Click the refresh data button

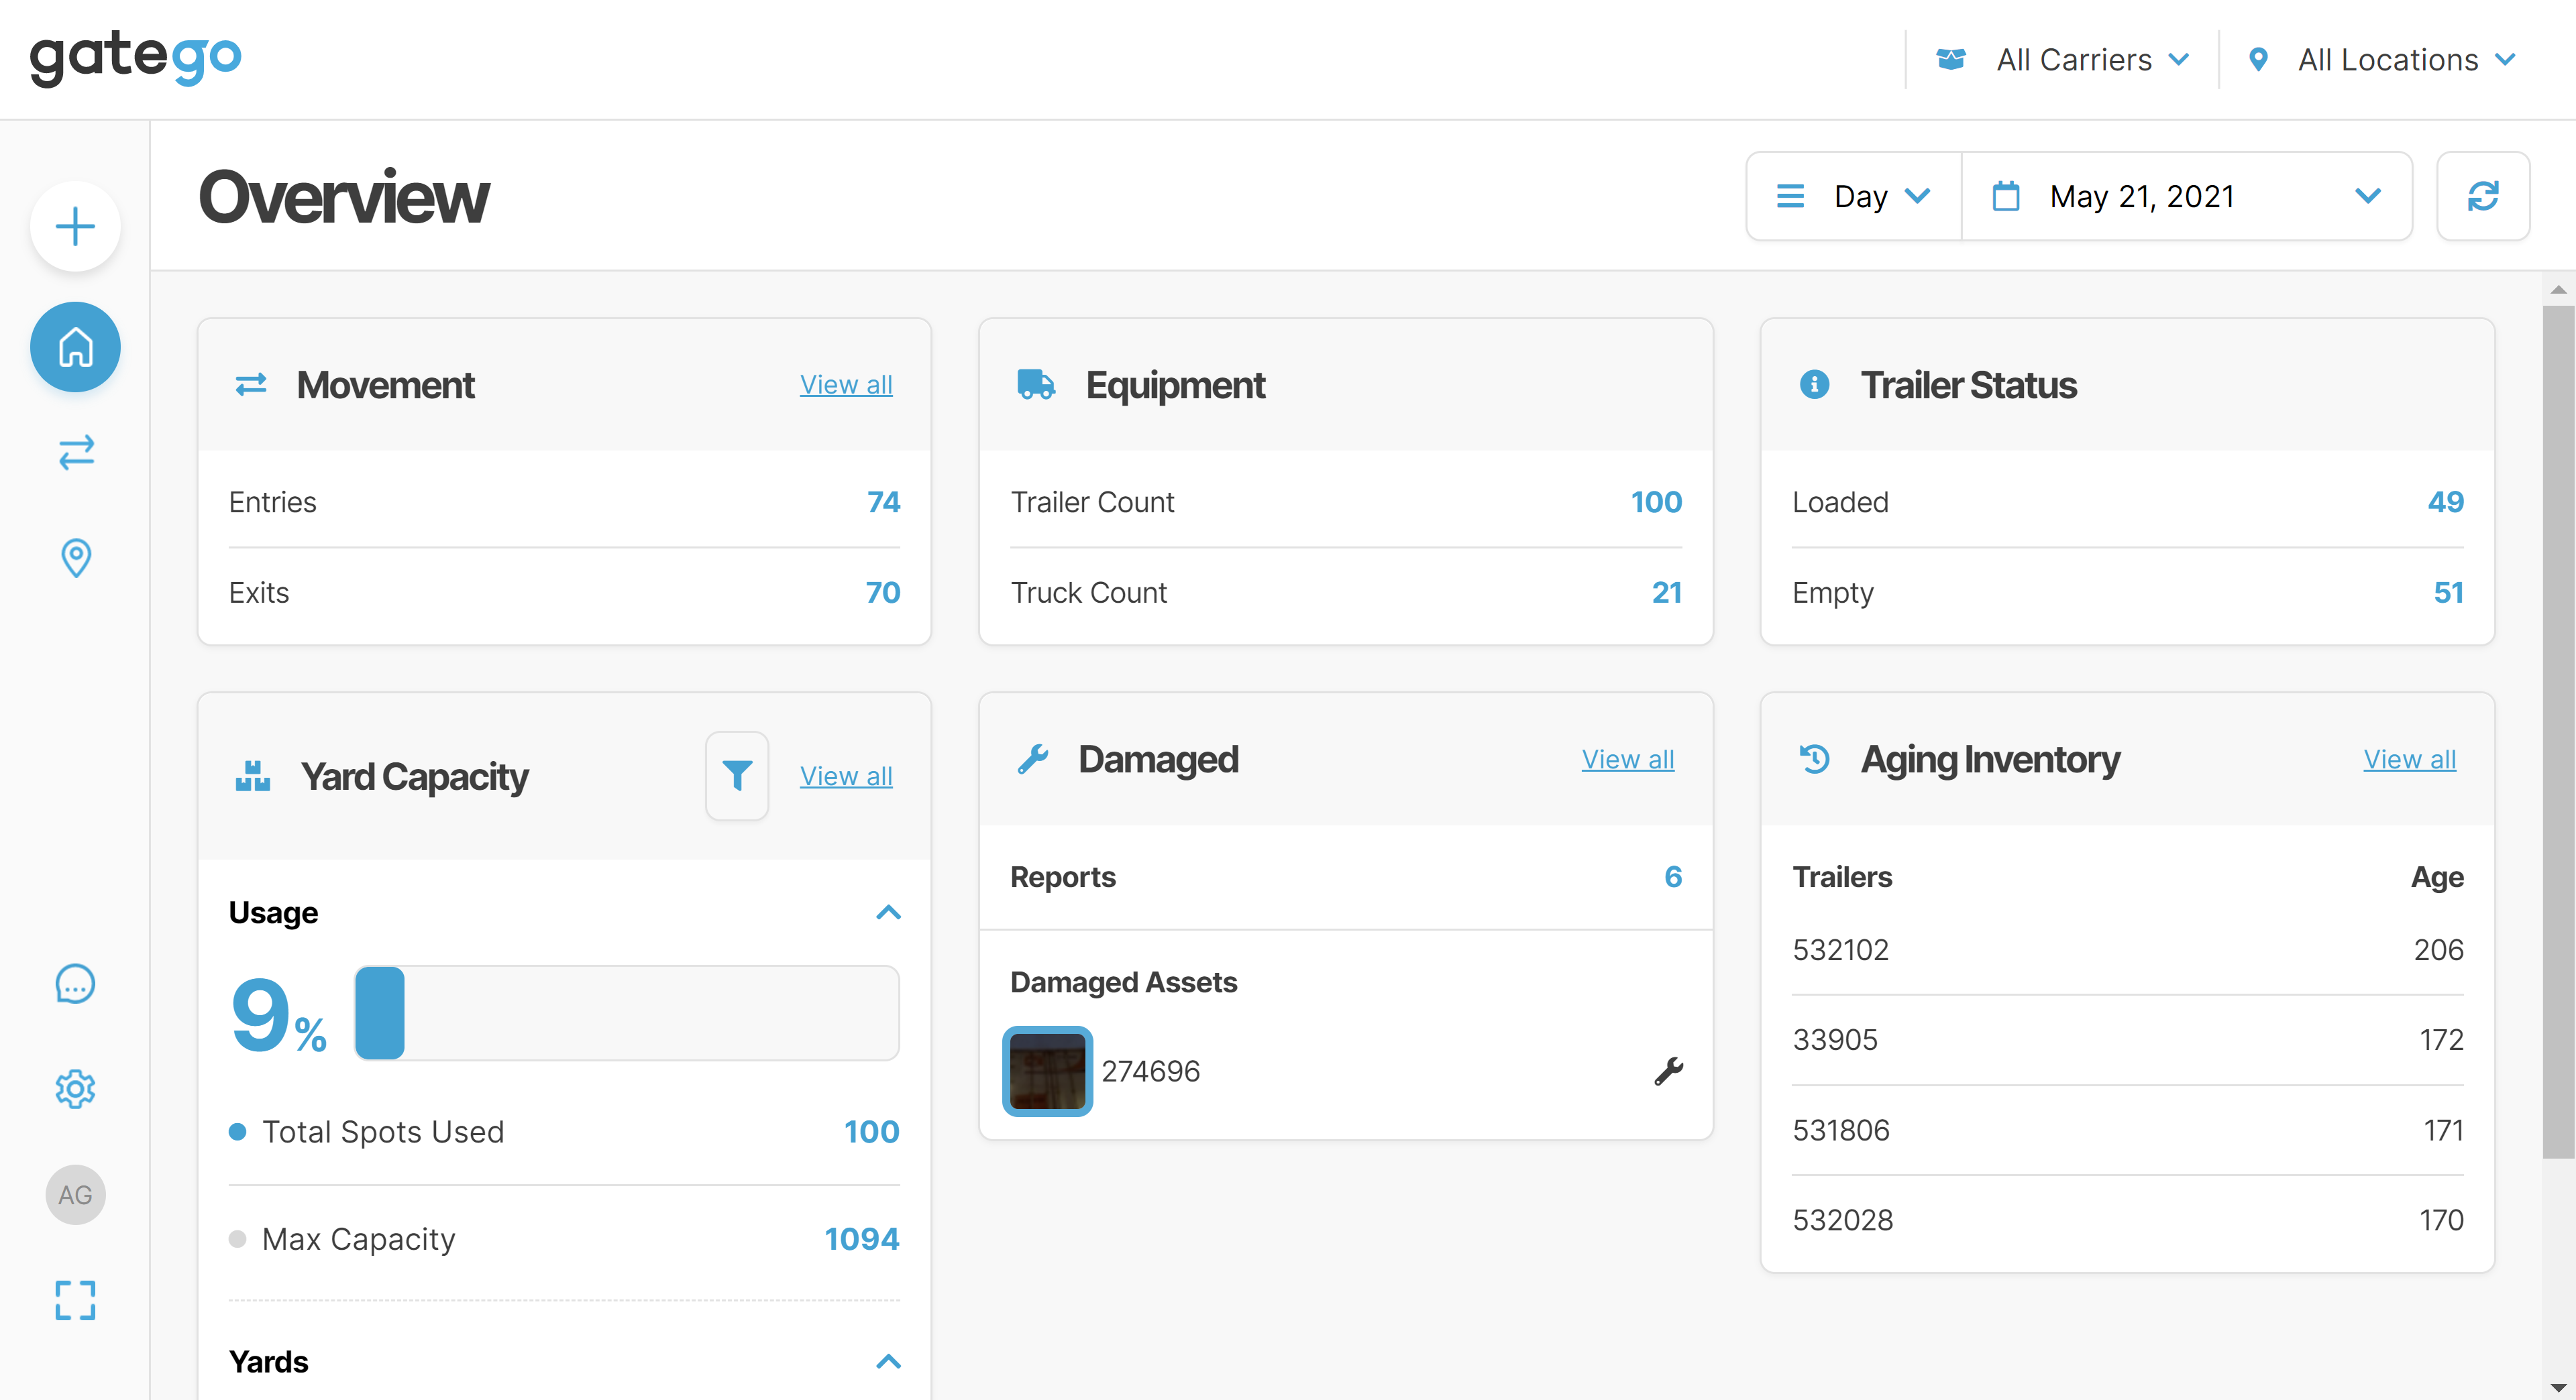2482,196
